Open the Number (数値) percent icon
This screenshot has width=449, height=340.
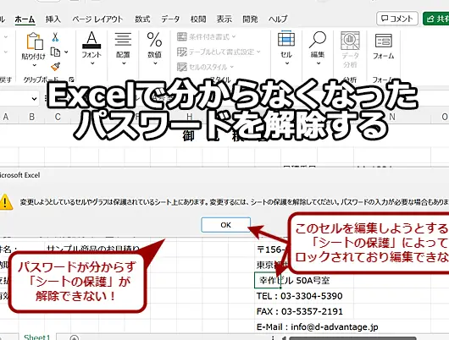point(154,40)
